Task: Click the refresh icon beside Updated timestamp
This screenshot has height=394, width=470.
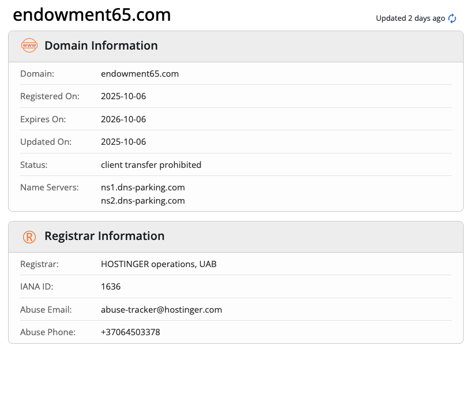Action: click(452, 18)
